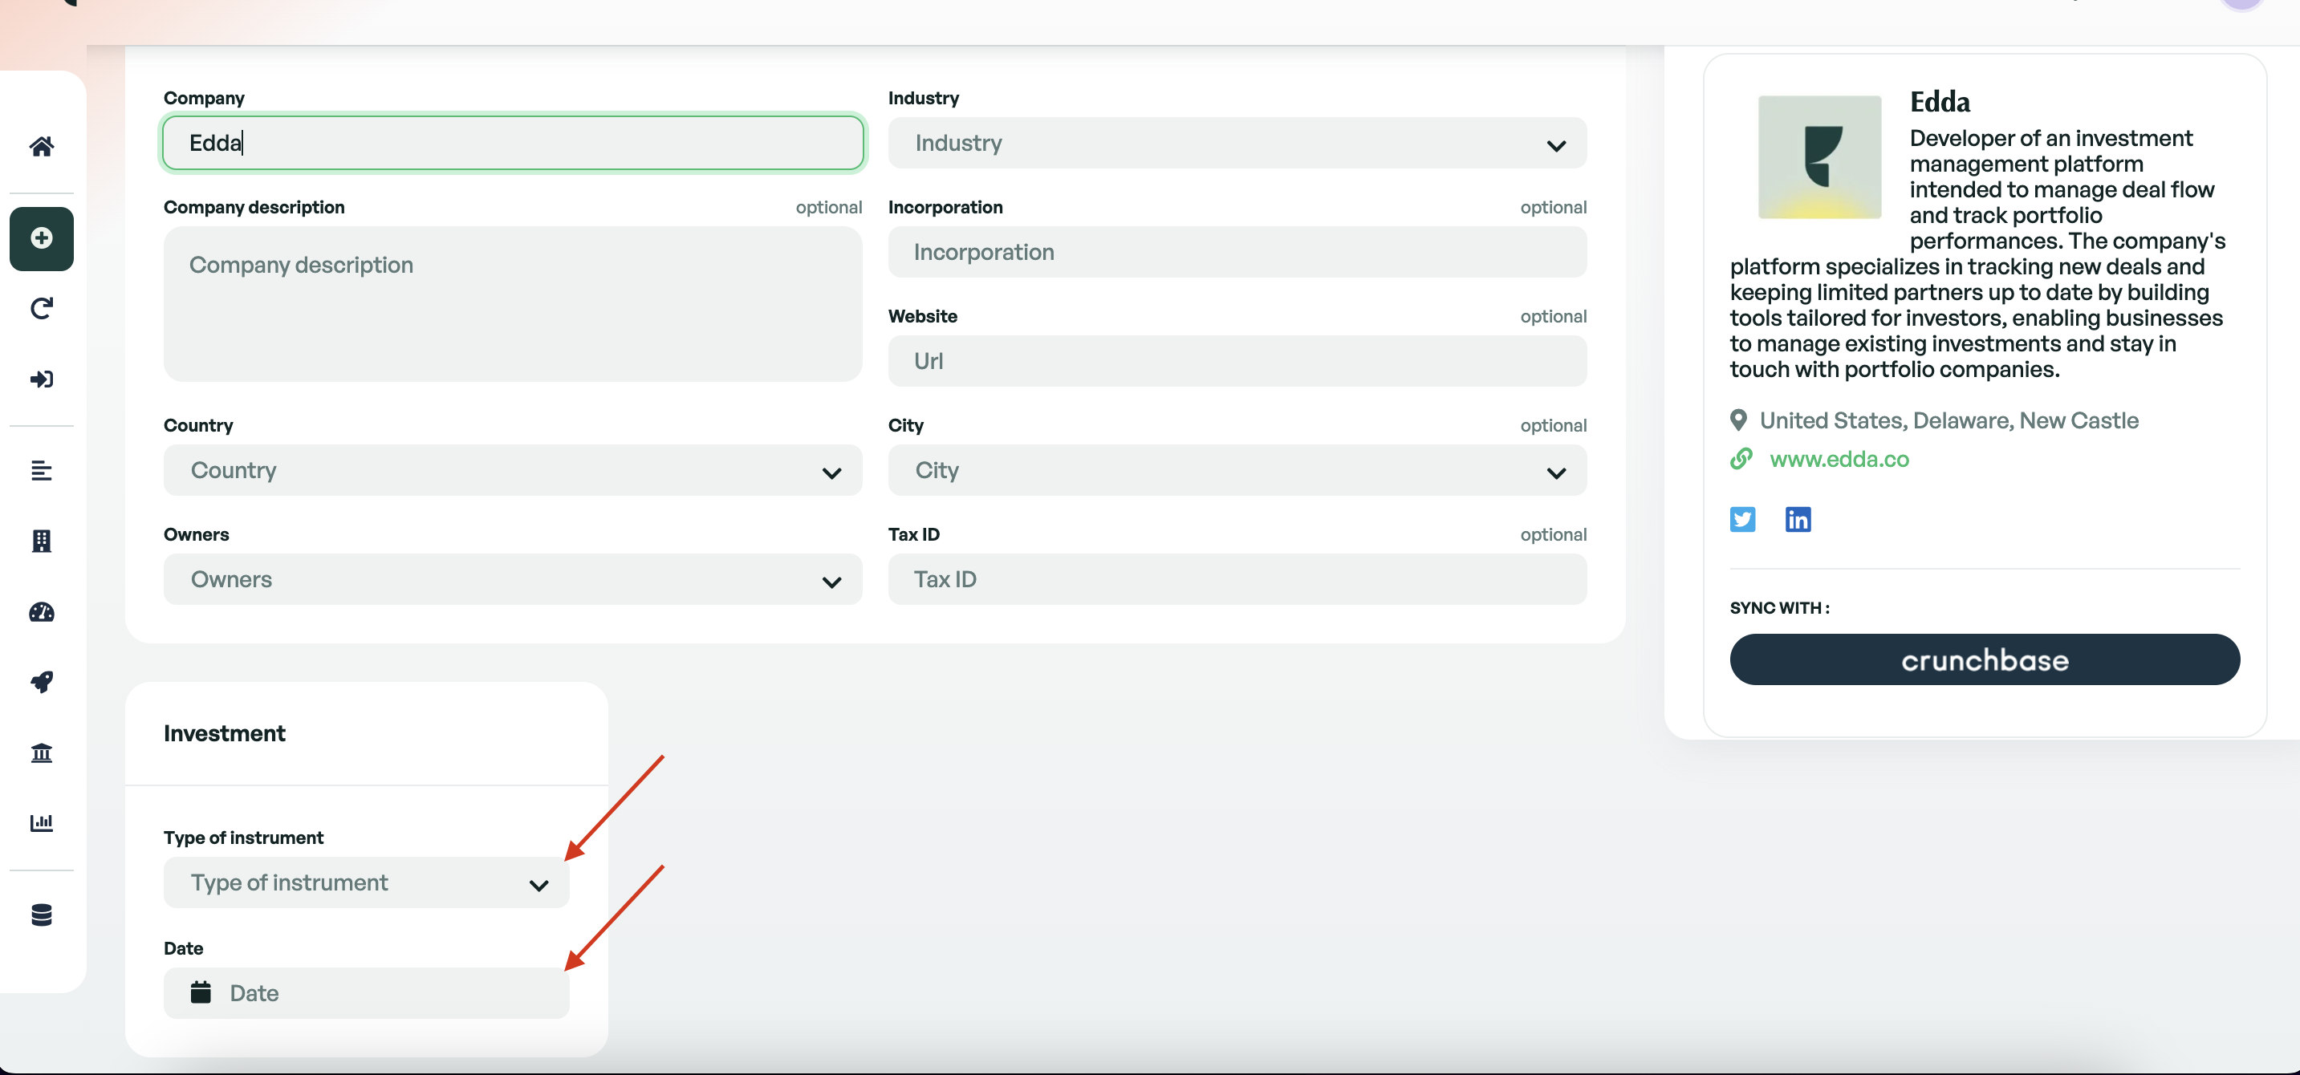Open Edda's Twitter profile icon
The width and height of the screenshot is (2300, 1075).
tap(1742, 520)
